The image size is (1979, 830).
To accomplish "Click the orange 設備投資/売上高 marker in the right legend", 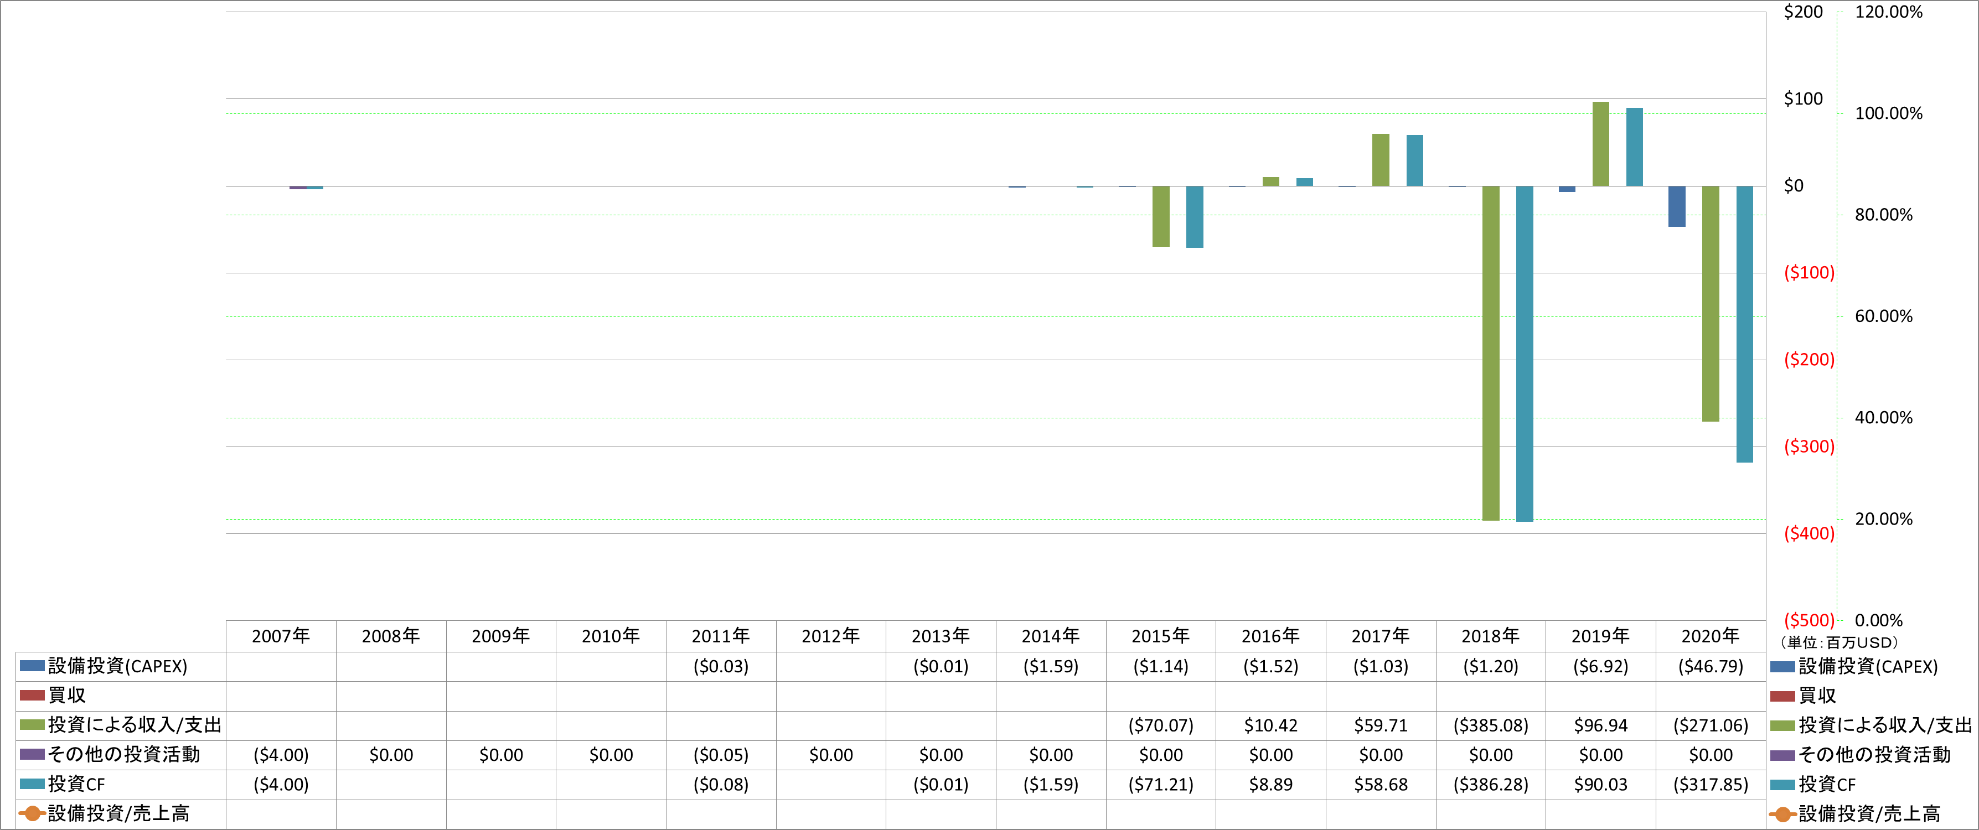I will [1782, 814].
